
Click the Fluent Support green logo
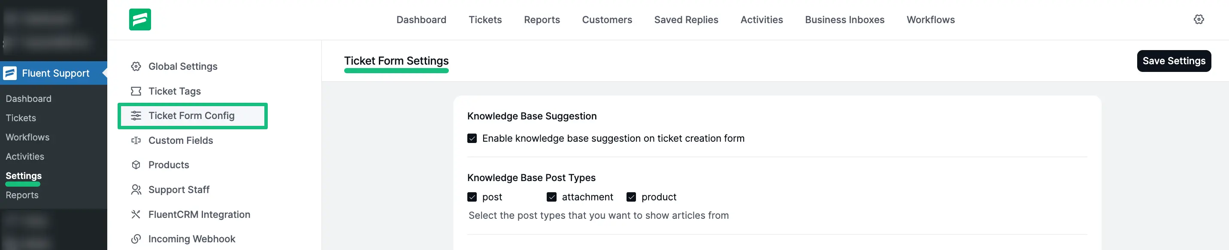(x=140, y=20)
